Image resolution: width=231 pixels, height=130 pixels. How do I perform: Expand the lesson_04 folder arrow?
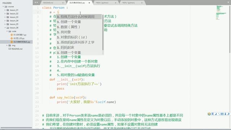[x=5, y=21]
